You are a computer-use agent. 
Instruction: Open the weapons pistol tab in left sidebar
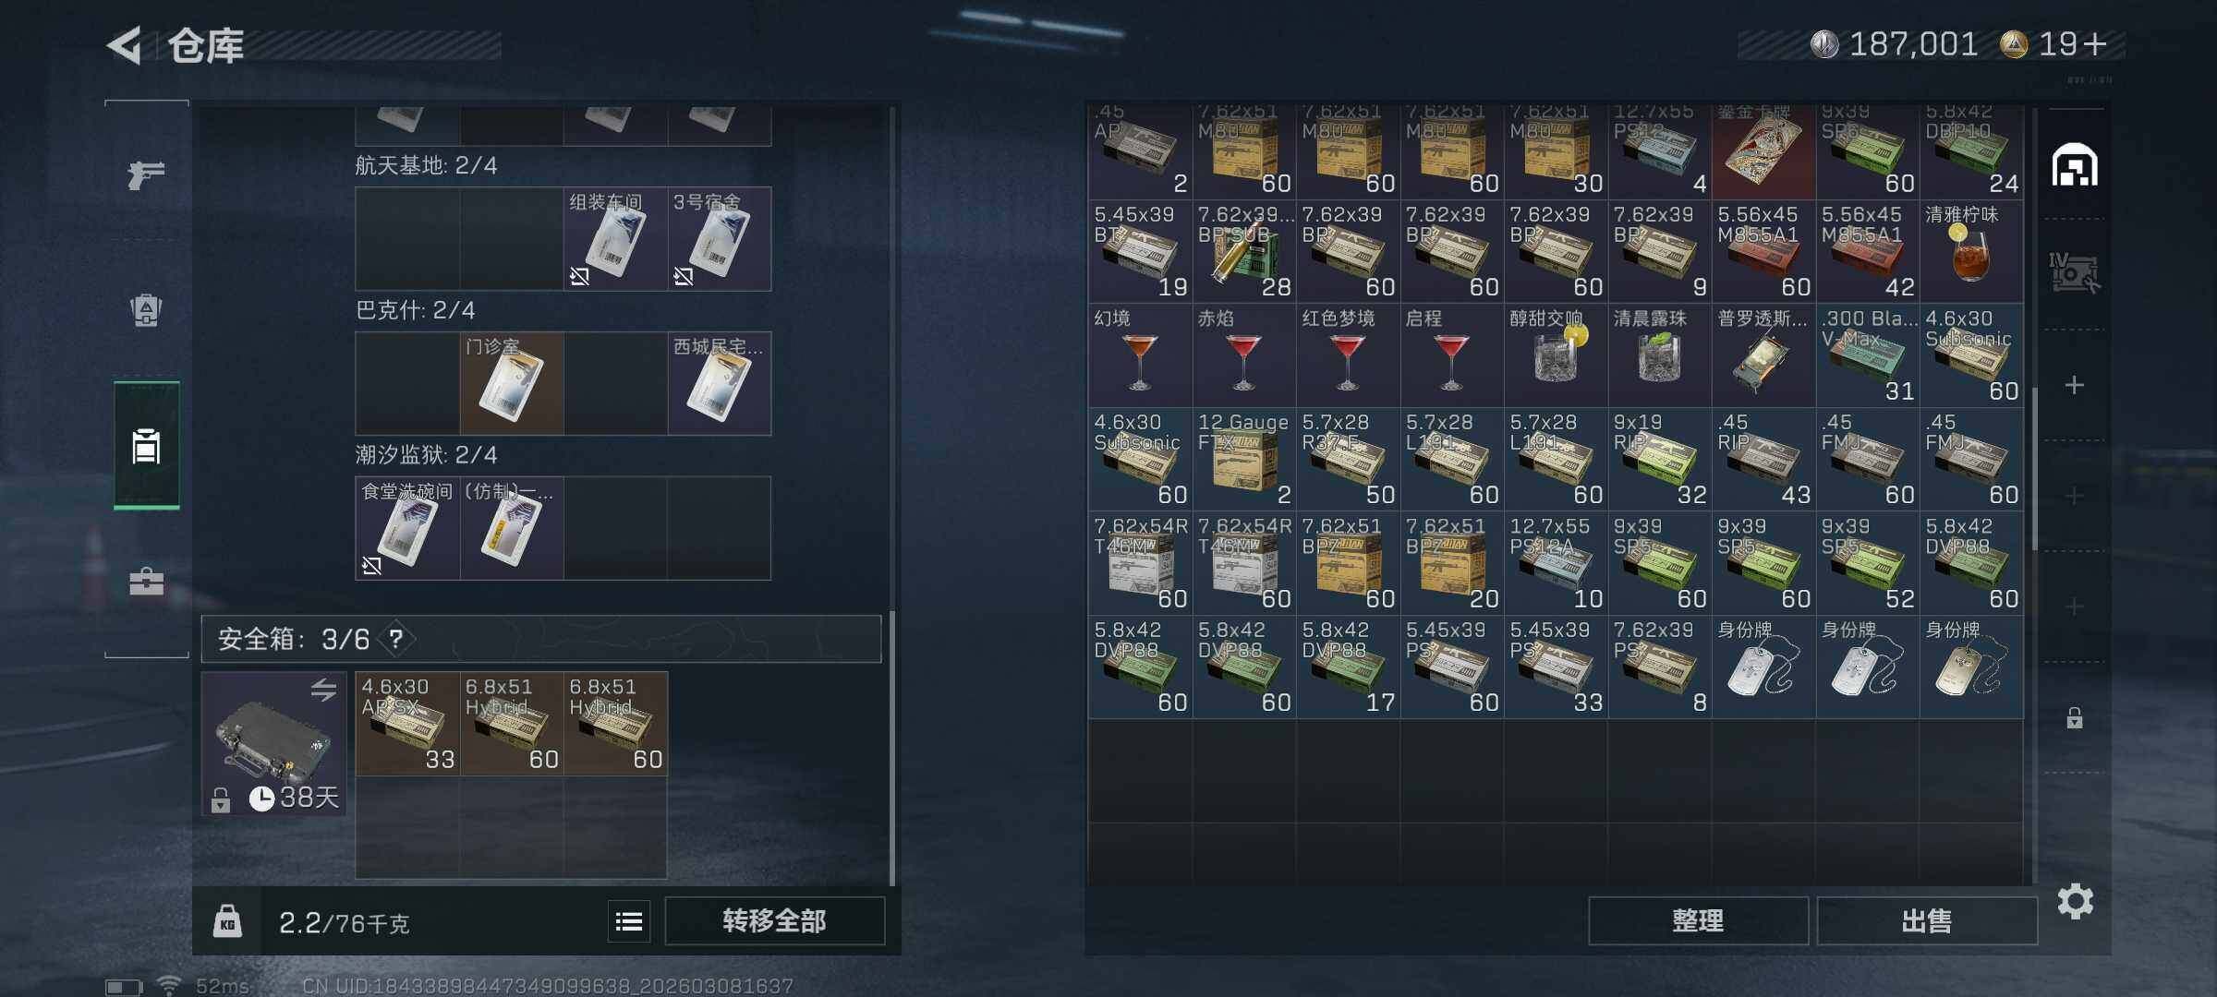coord(146,174)
